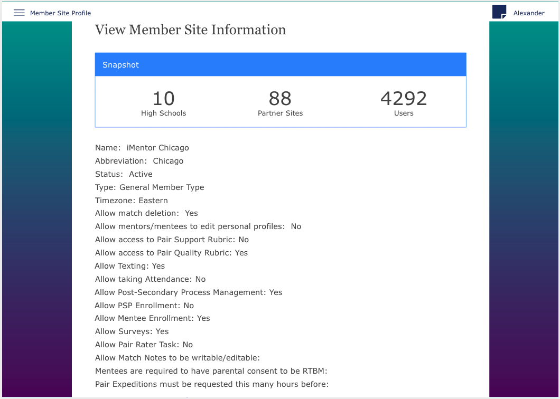Click the Member Site Profile title
560x399 pixels.
point(60,13)
